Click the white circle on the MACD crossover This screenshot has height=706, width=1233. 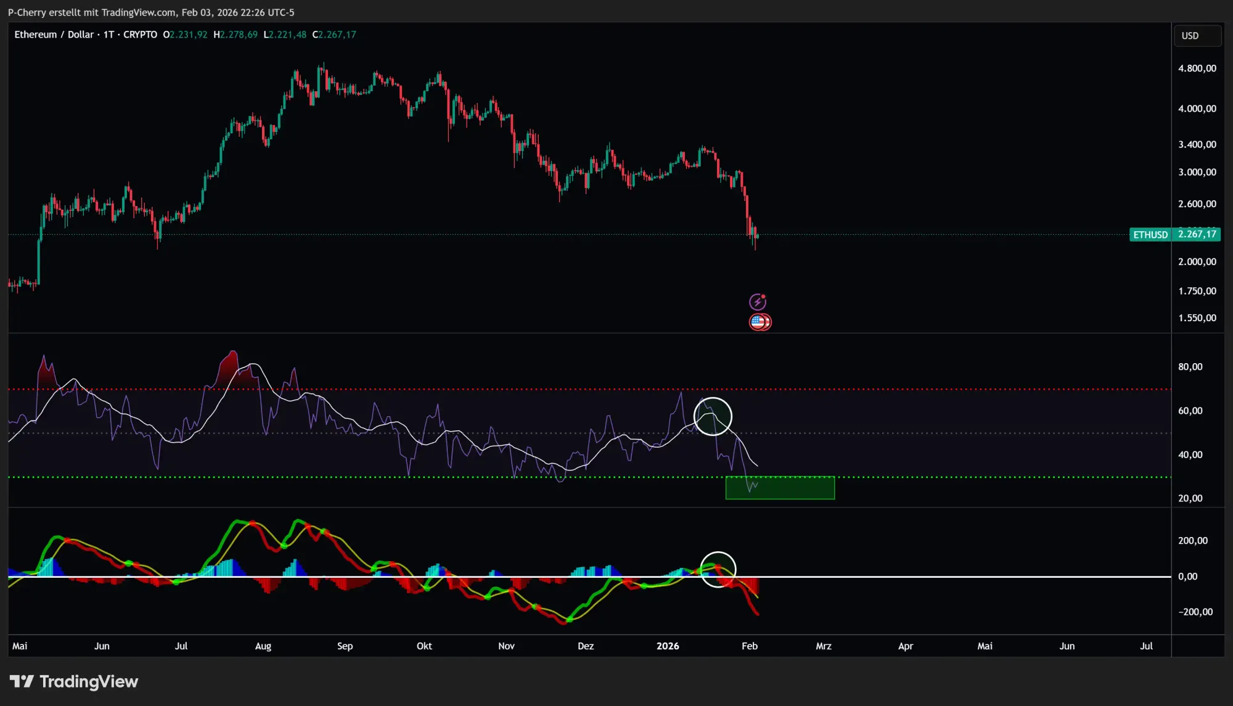click(x=718, y=569)
